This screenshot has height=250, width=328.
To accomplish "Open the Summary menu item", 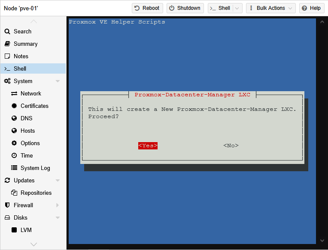I will pyautogui.click(x=33, y=44).
